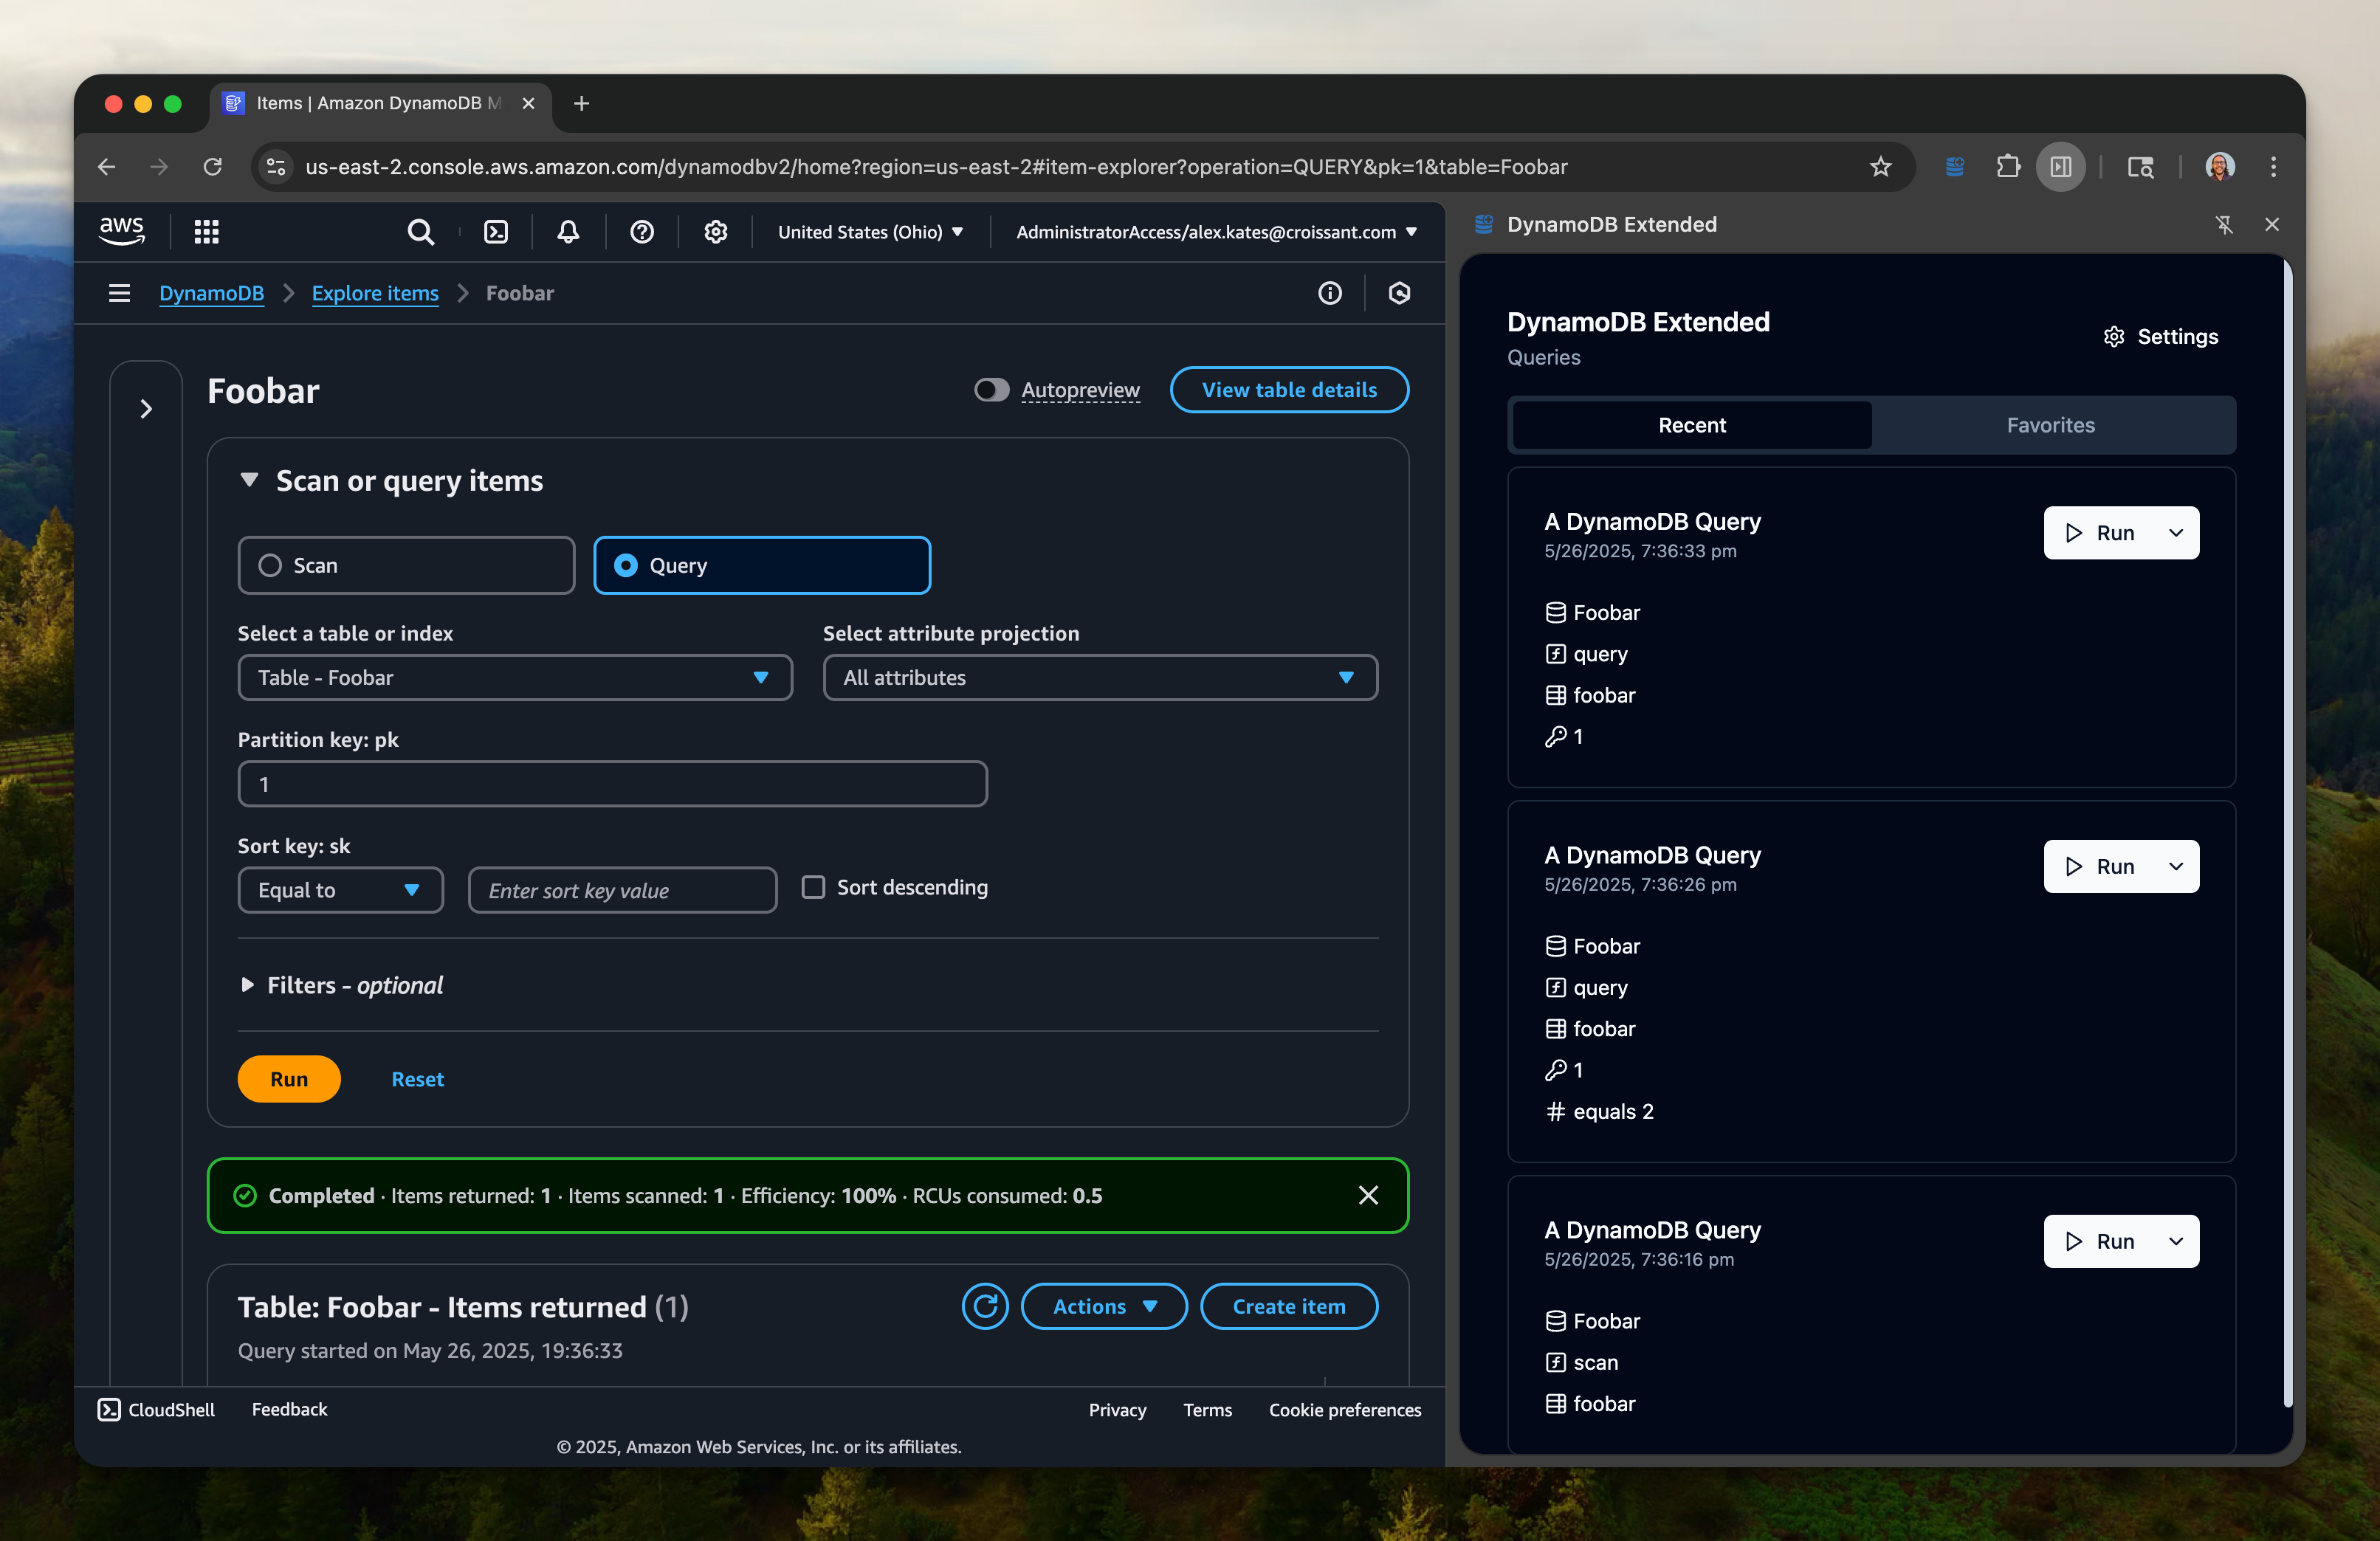The width and height of the screenshot is (2380, 1541).
Task: Go to DynamoDB breadcrumb link
Action: pos(211,293)
